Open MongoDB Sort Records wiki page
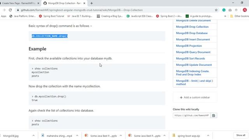 tap(190, 58)
